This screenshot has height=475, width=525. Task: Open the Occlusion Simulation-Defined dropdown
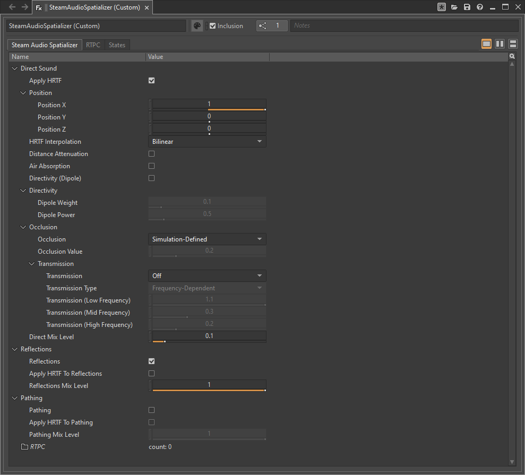(x=207, y=239)
